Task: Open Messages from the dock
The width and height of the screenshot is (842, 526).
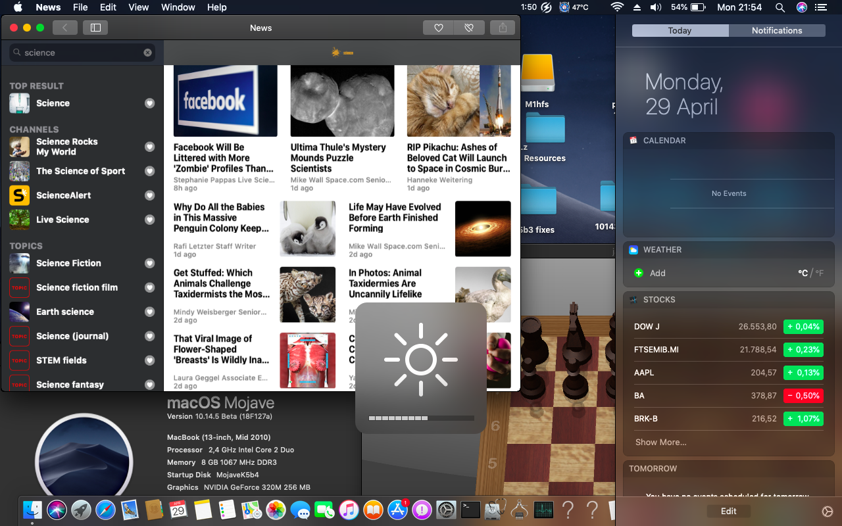Action: click(x=300, y=510)
